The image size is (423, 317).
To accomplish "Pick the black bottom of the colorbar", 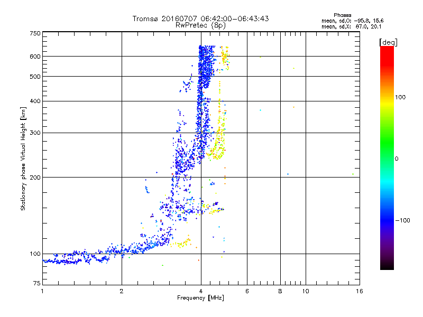I will 387,266.
